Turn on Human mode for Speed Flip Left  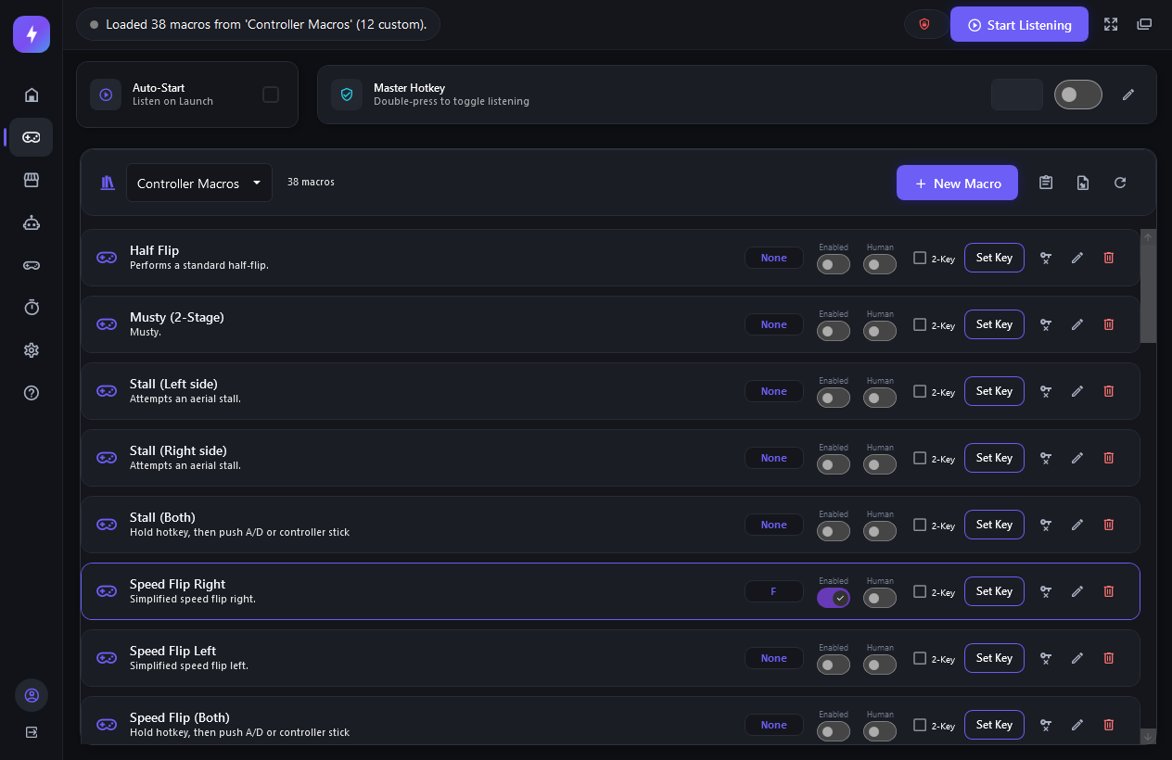880,665
